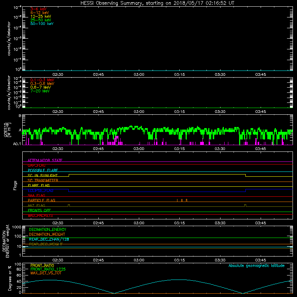Click the SC_IN_SUNLIGHT flag label
The height and width of the screenshot is (297, 297).
click(x=43, y=175)
